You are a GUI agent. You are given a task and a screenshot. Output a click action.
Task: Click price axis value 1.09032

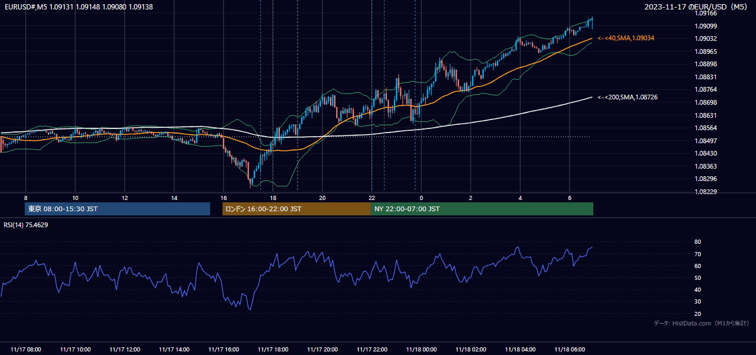(705, 39)
